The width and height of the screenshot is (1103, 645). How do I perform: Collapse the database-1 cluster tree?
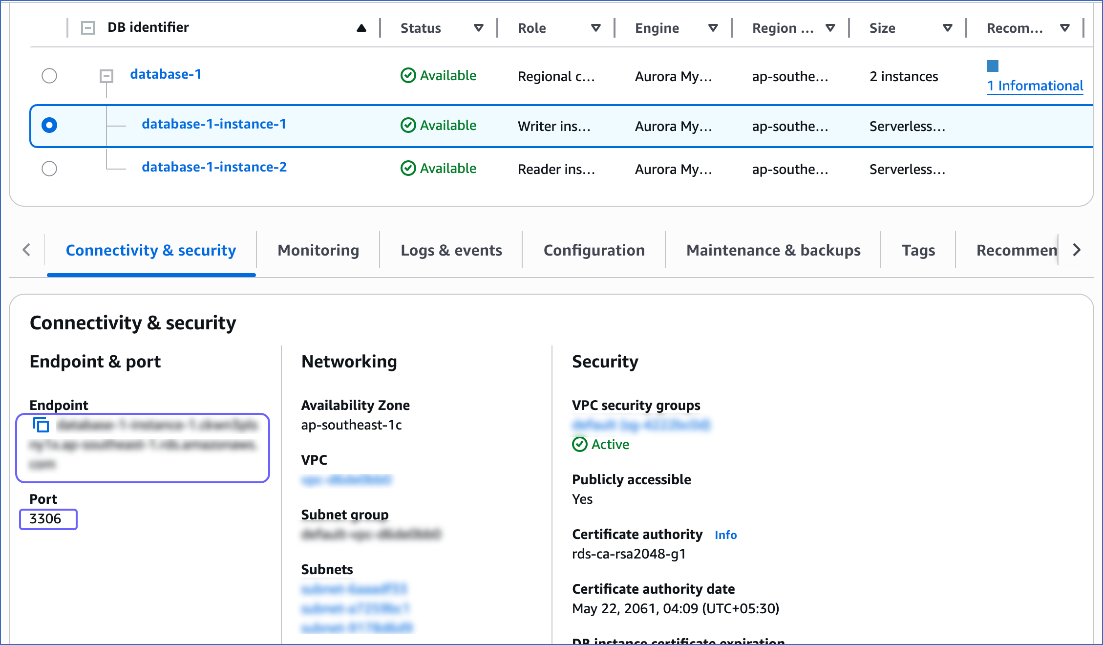pos(106,76)
